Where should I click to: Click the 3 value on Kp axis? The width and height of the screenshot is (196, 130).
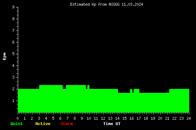pos(14,77)
